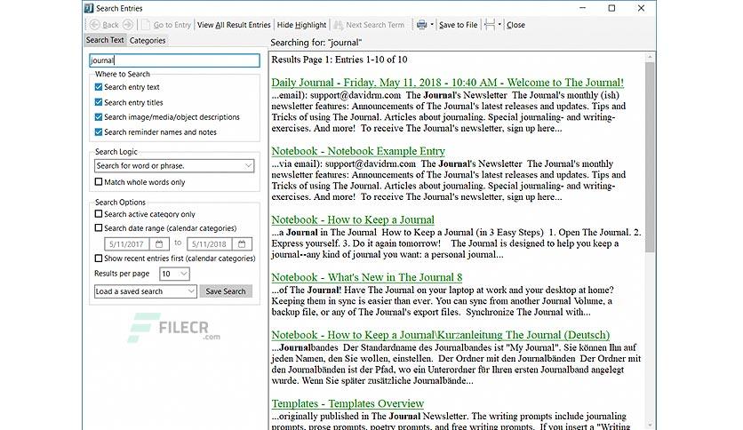Enable Show recent entries first
Viewport: 743px width, 430px height.
click(99, 259)
